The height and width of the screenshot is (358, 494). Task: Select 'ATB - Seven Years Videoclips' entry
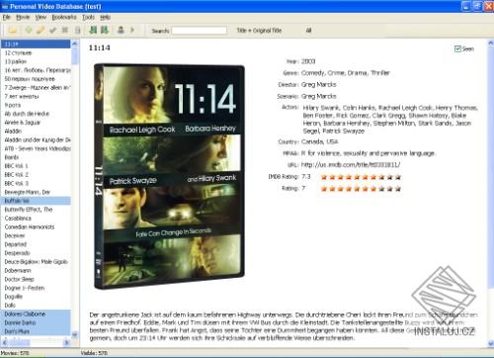coord(36,148)
